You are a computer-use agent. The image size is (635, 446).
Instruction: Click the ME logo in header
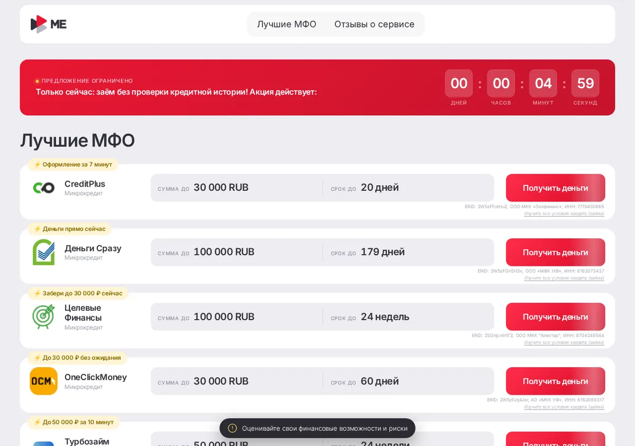[49, 24]
